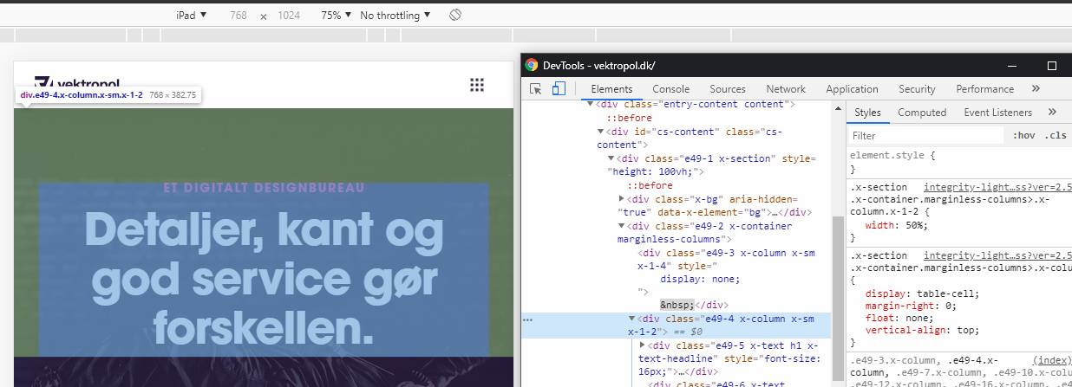Open the vektropol grid menu icon
The height and width of the screenshot is (387, 1072).
476,84
